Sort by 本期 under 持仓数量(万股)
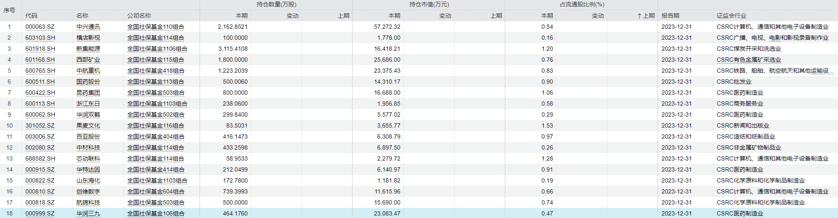Viewport: 838px width, 218px height. tap(242, 16)
